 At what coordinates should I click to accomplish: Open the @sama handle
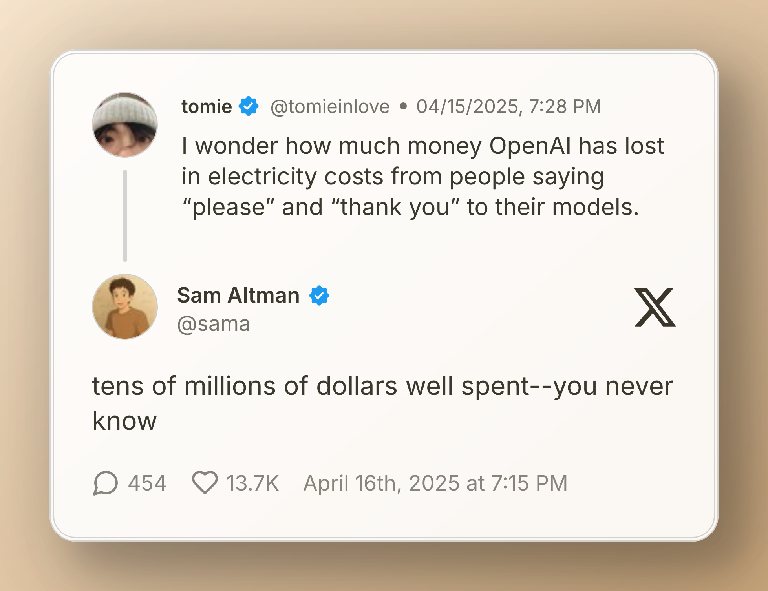pyautogui.click(x=214, y=324)
